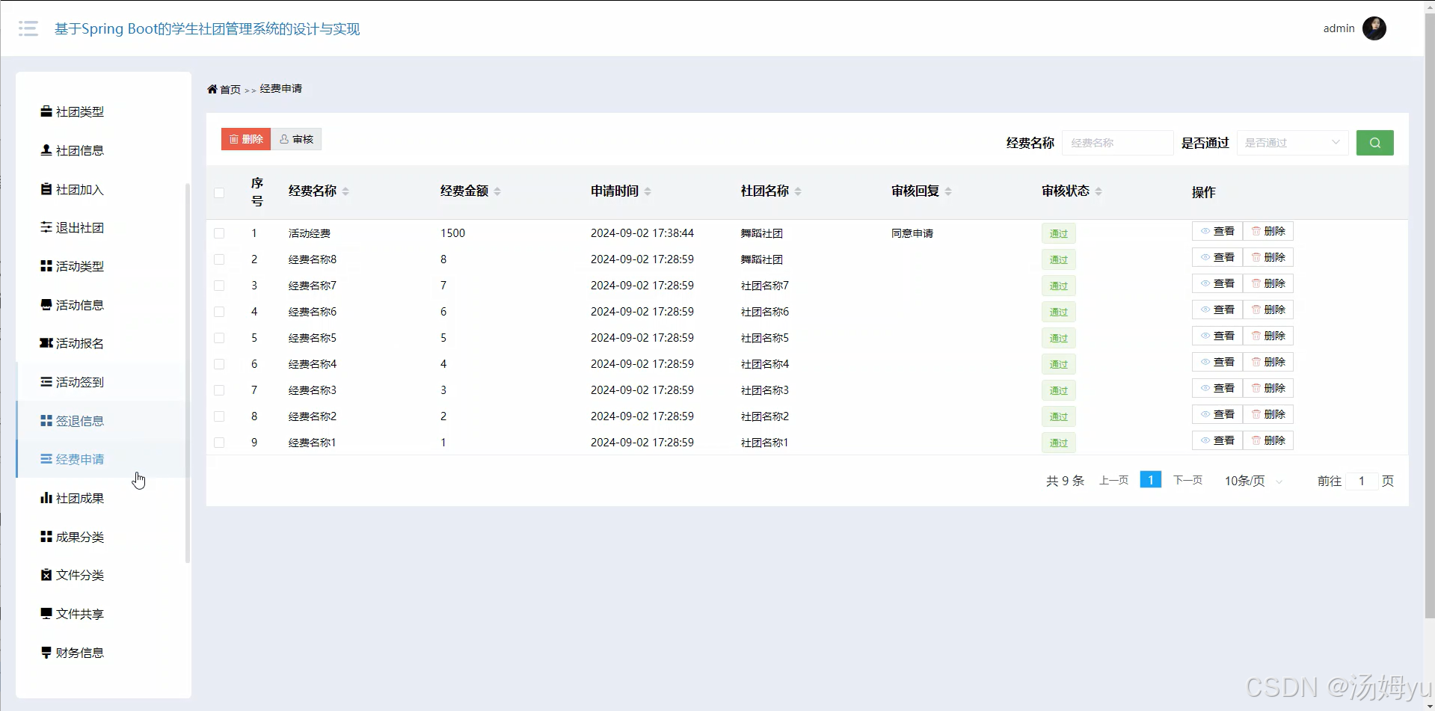Image resolution: width=1435 pixels, height=711 pixels.
Task: Go to 上一页 previous page
Action: (x=1113, y=480)
